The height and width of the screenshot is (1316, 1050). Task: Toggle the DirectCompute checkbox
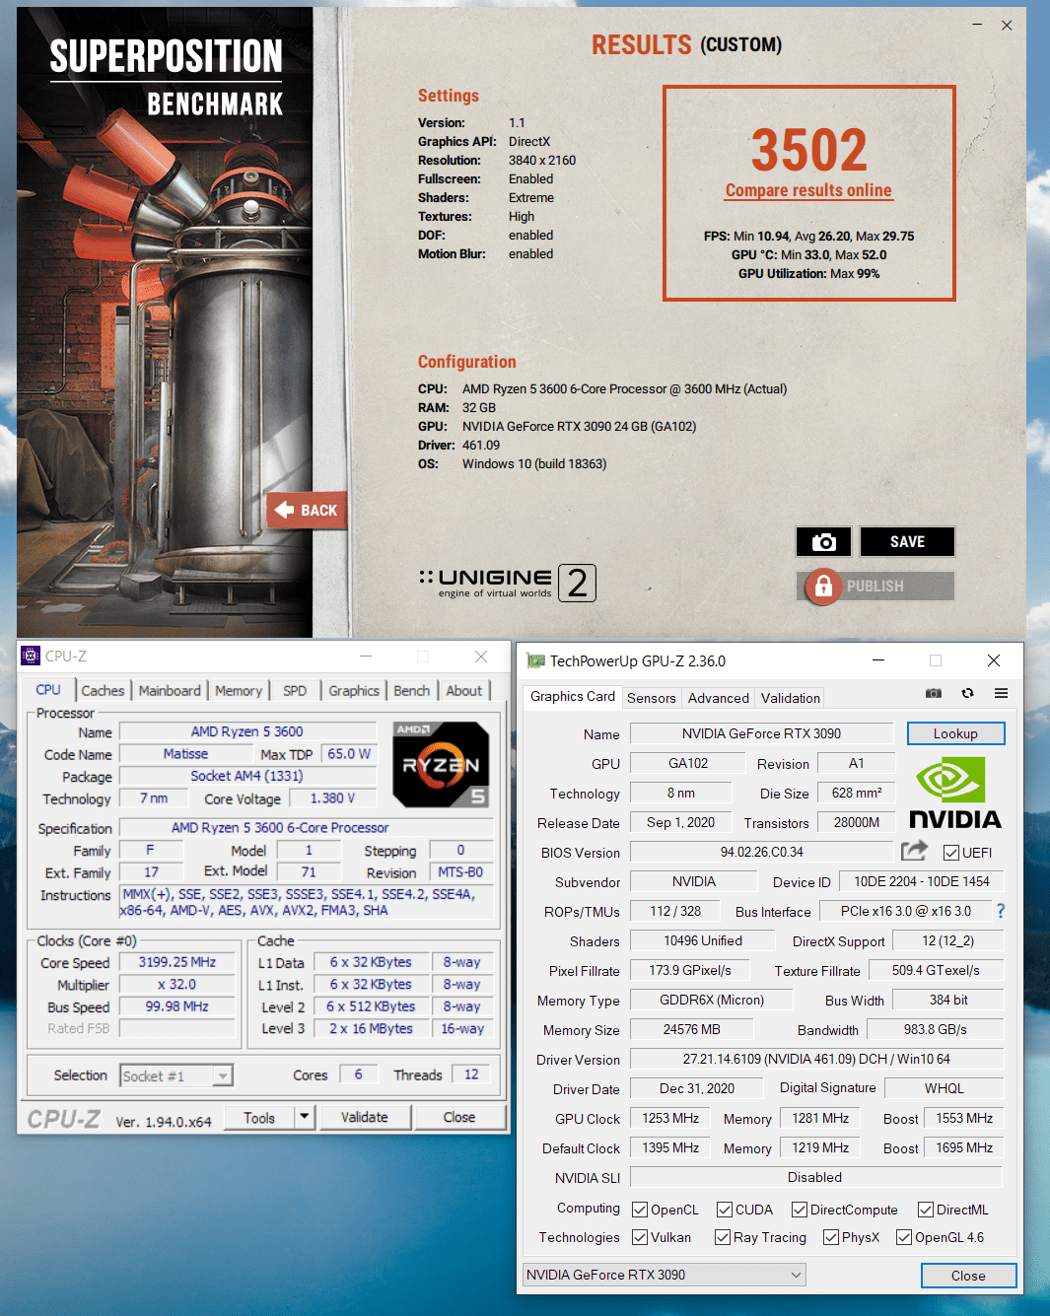coord(800,1210)
